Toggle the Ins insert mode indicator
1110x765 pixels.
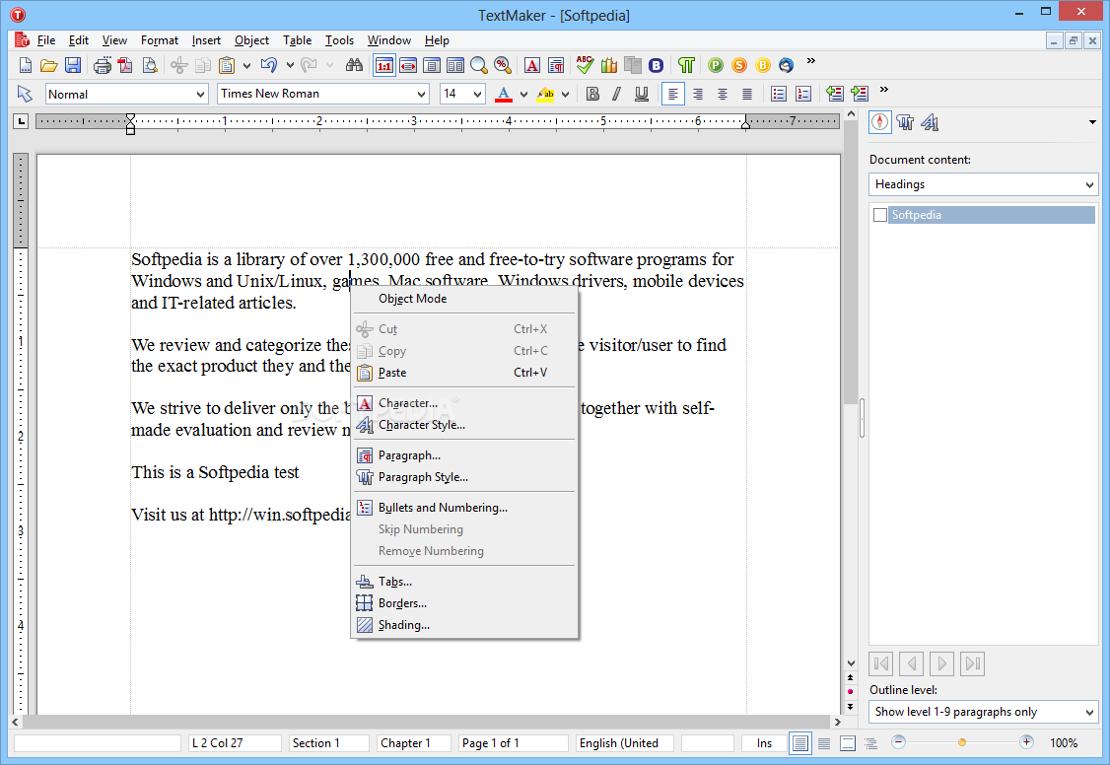pos(764,743)
